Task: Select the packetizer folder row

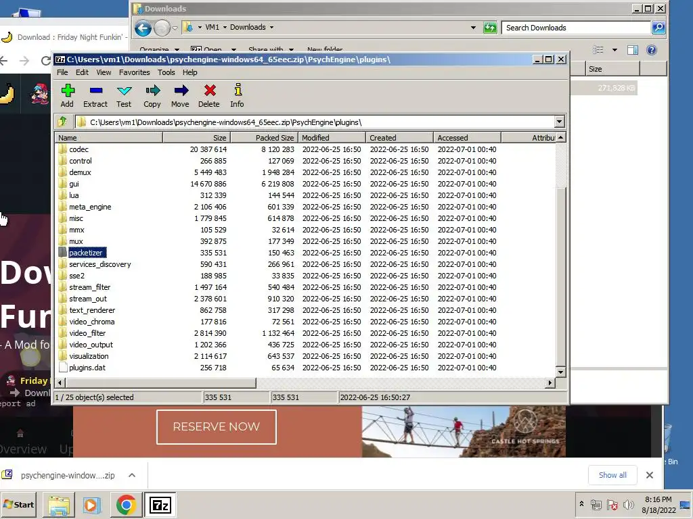Action: 305,253
